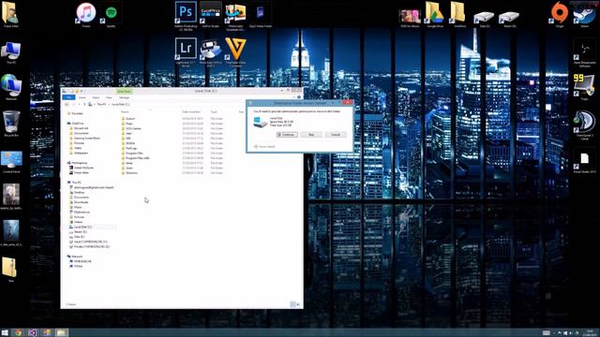Switch to the Share ribbon tab

(96, 97)
